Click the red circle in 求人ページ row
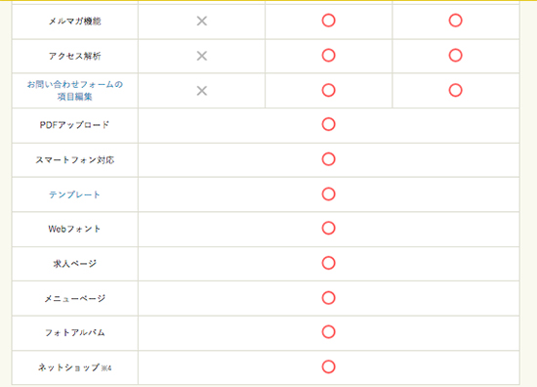Image resolution: width=537 pixels, height=387 pixels. point(328,263)
